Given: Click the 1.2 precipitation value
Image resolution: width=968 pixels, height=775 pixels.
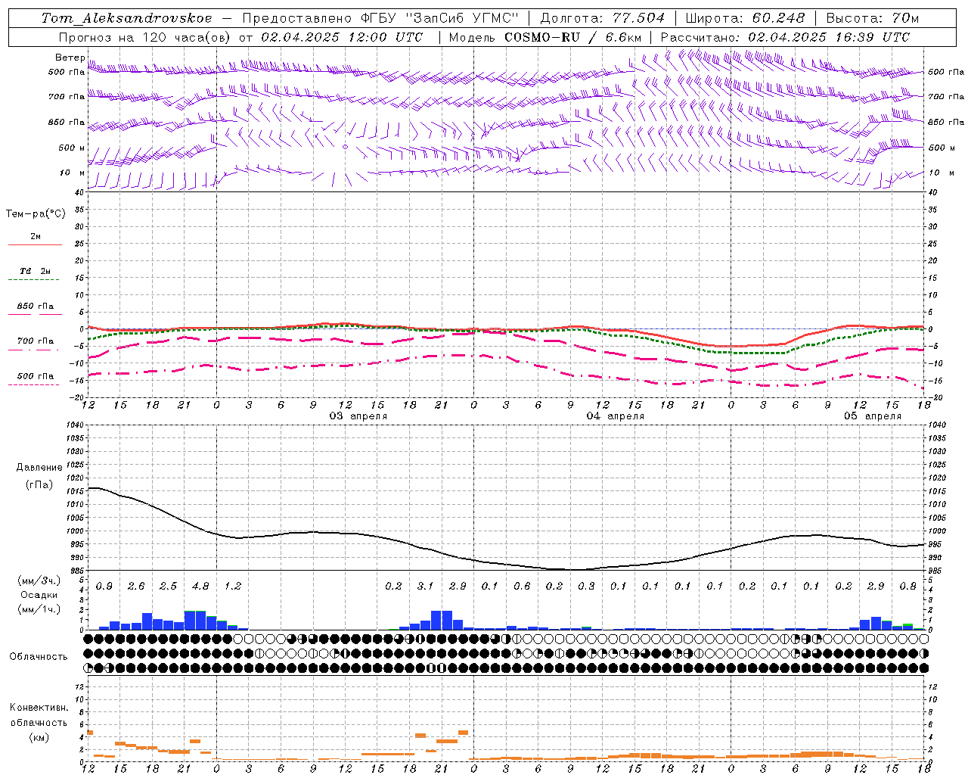Looking at the screenshot, I should point(233,587).
